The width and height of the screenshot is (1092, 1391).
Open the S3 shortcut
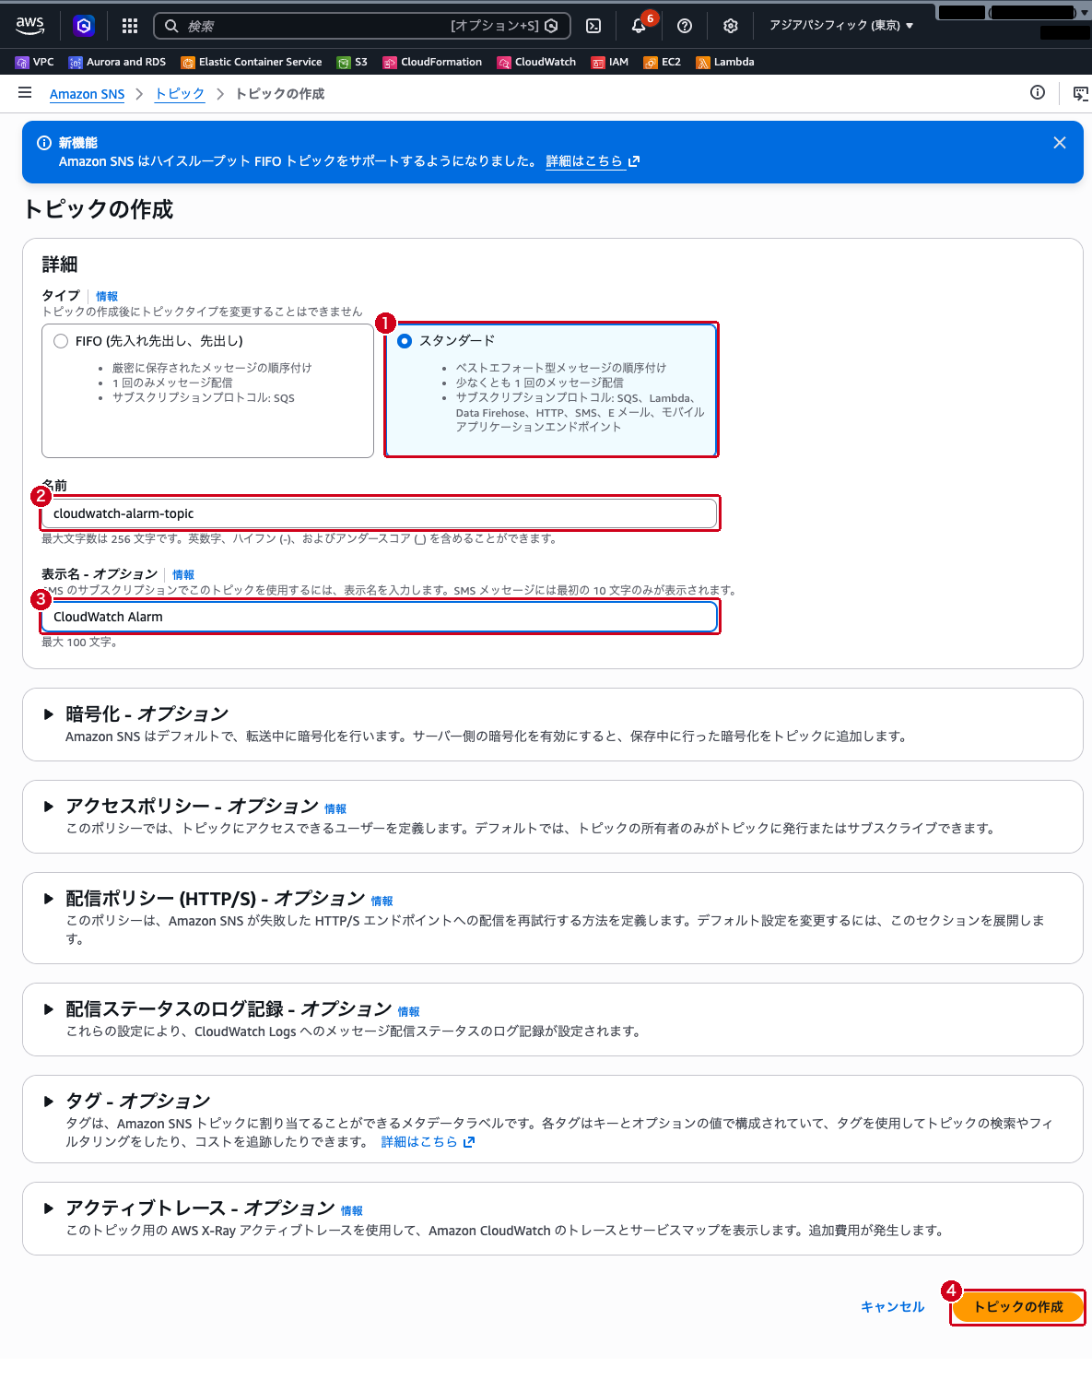click(352, 62)
